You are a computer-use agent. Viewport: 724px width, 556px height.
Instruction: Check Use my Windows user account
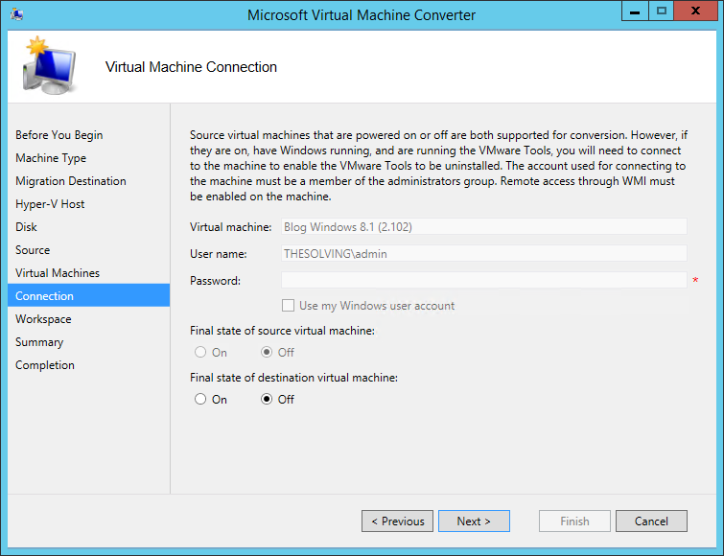288,306
